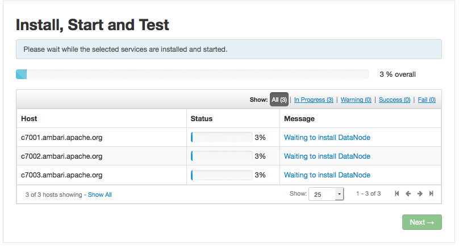Jump to last page of hosts
The height and width of the screenshot is (248, 463).
(431, 193)
